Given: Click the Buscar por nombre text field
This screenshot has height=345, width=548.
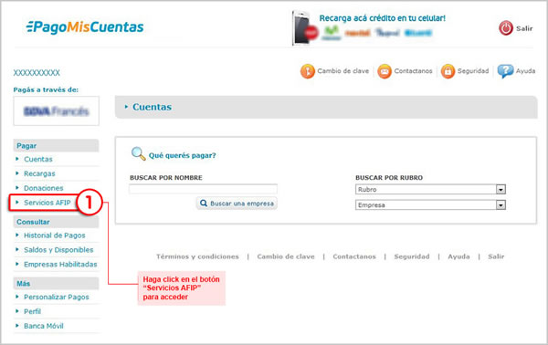Looking at the screenshot, I should (203, 189).
